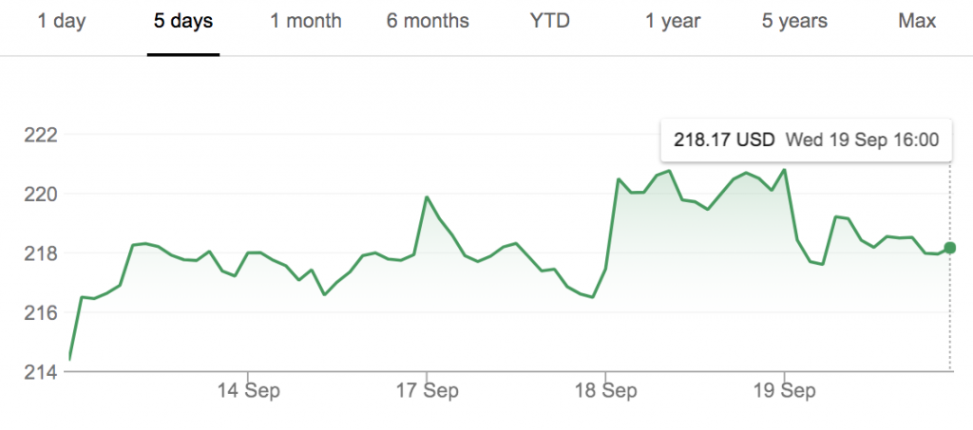Show the 6 months price history
The image size is (973, 430).
tap(428, 22)
